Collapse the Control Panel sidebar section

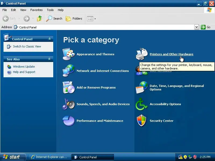click(x=49, y=39)
